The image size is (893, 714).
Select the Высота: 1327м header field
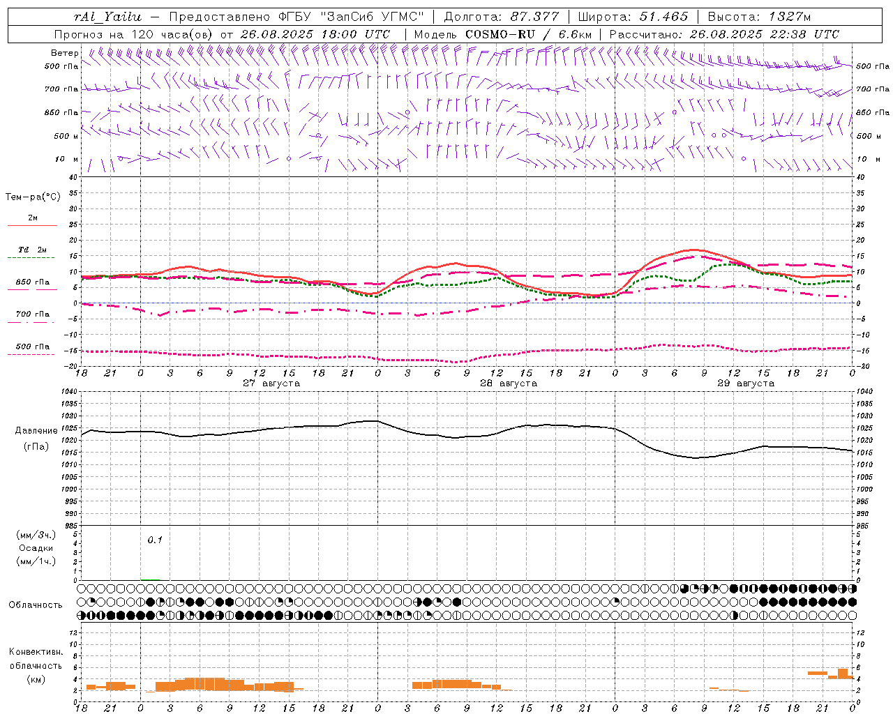pos(759,17)
